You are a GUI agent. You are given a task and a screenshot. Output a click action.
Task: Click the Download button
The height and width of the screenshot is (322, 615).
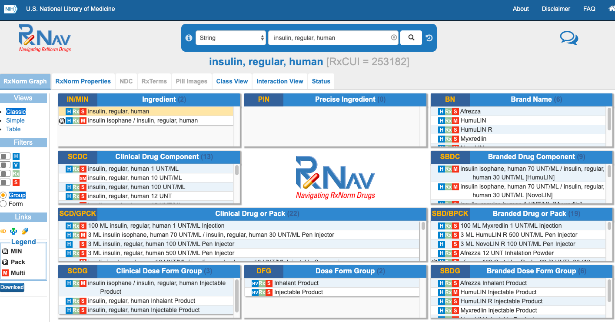pos(12,287)
